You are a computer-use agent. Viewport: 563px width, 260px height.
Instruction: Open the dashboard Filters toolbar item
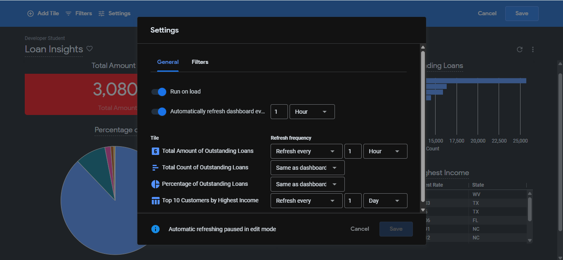(79, 14)
